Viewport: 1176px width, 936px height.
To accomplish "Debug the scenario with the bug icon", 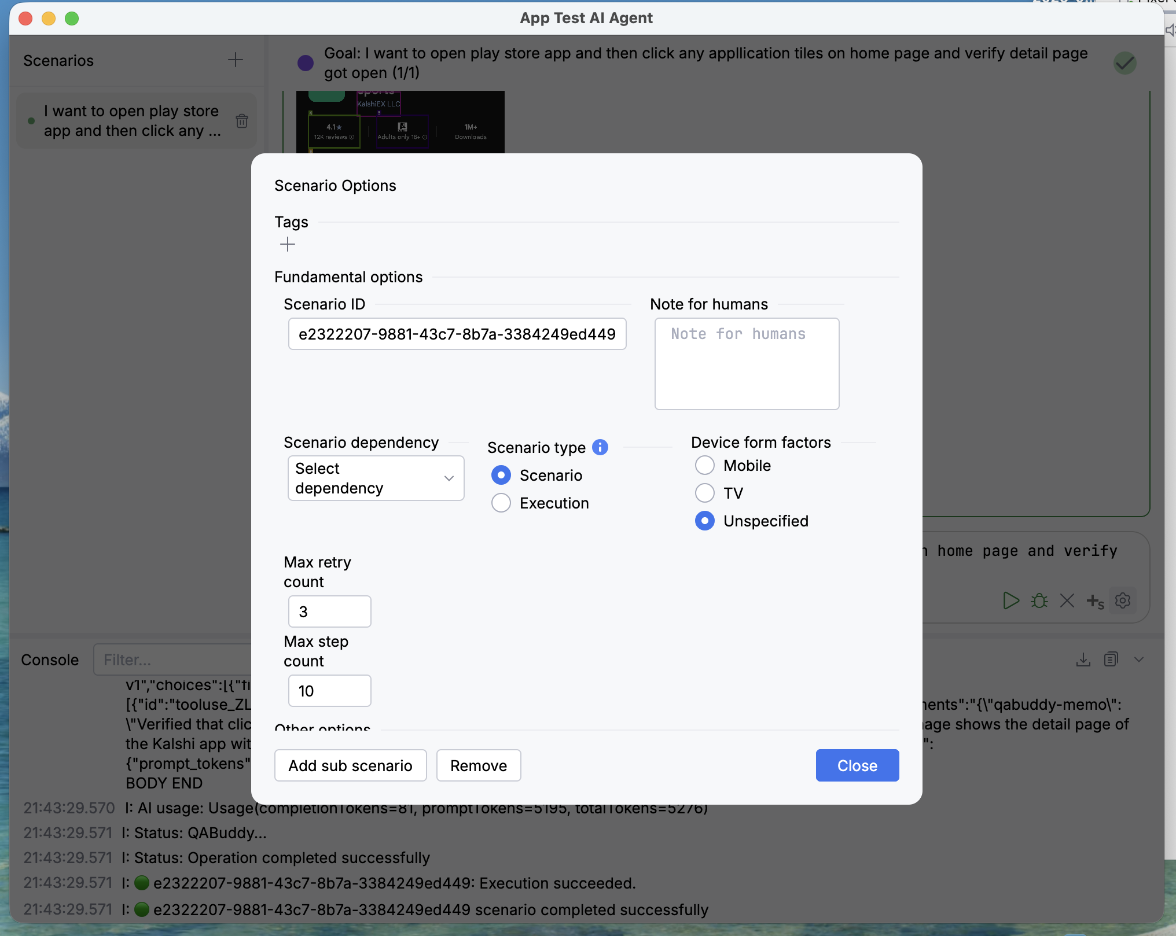I will [1039, 600].
